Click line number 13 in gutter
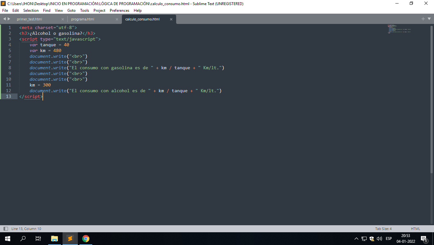 [x=8, y=96]
